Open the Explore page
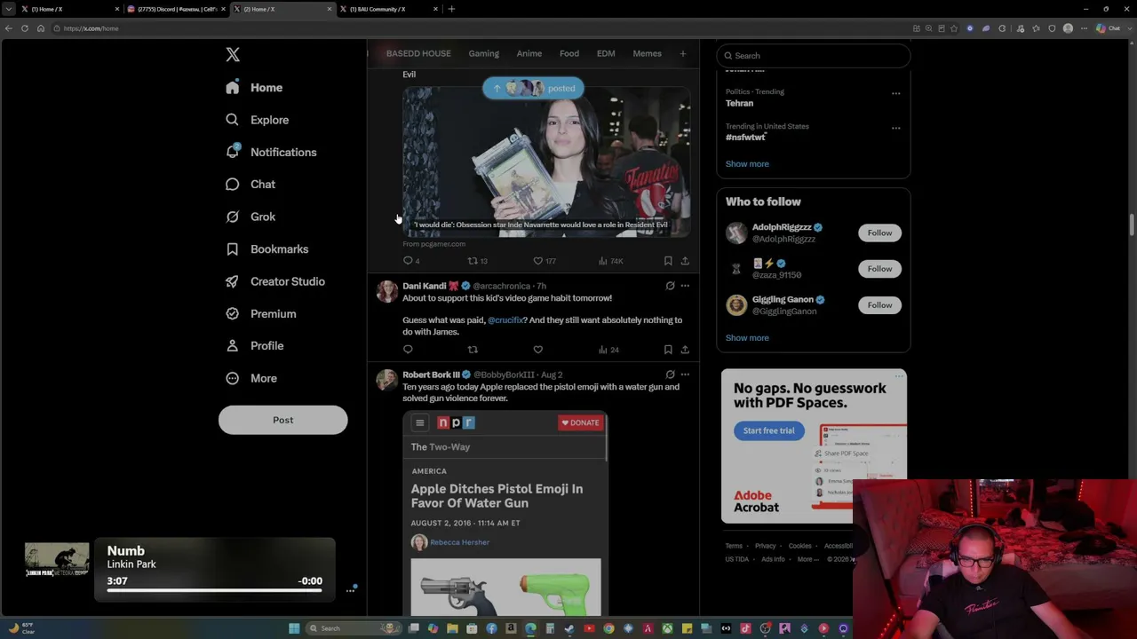Viewport: 1137px width, 639px height. pos(257,120)
